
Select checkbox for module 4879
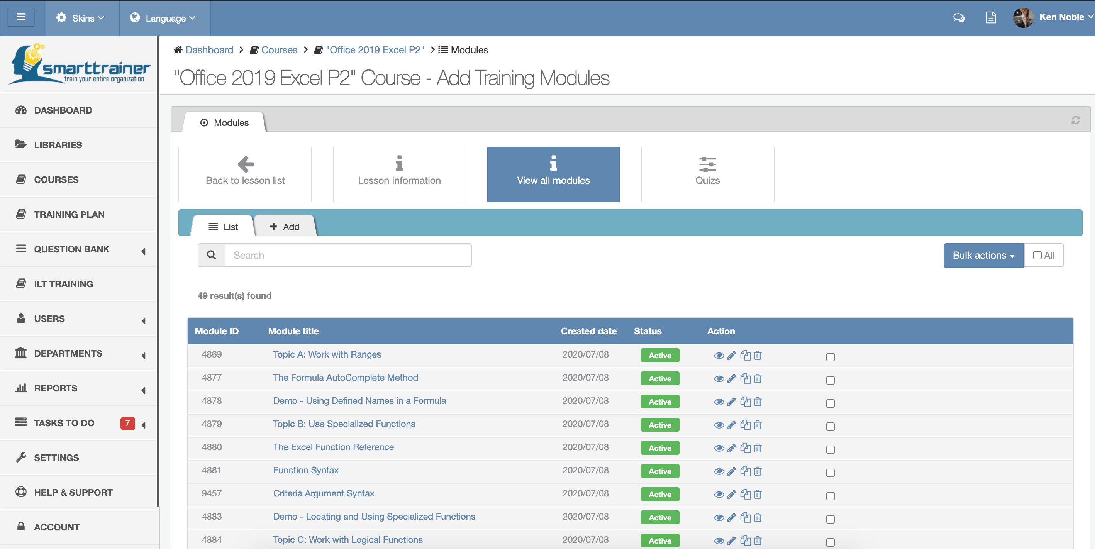(830, 427)
